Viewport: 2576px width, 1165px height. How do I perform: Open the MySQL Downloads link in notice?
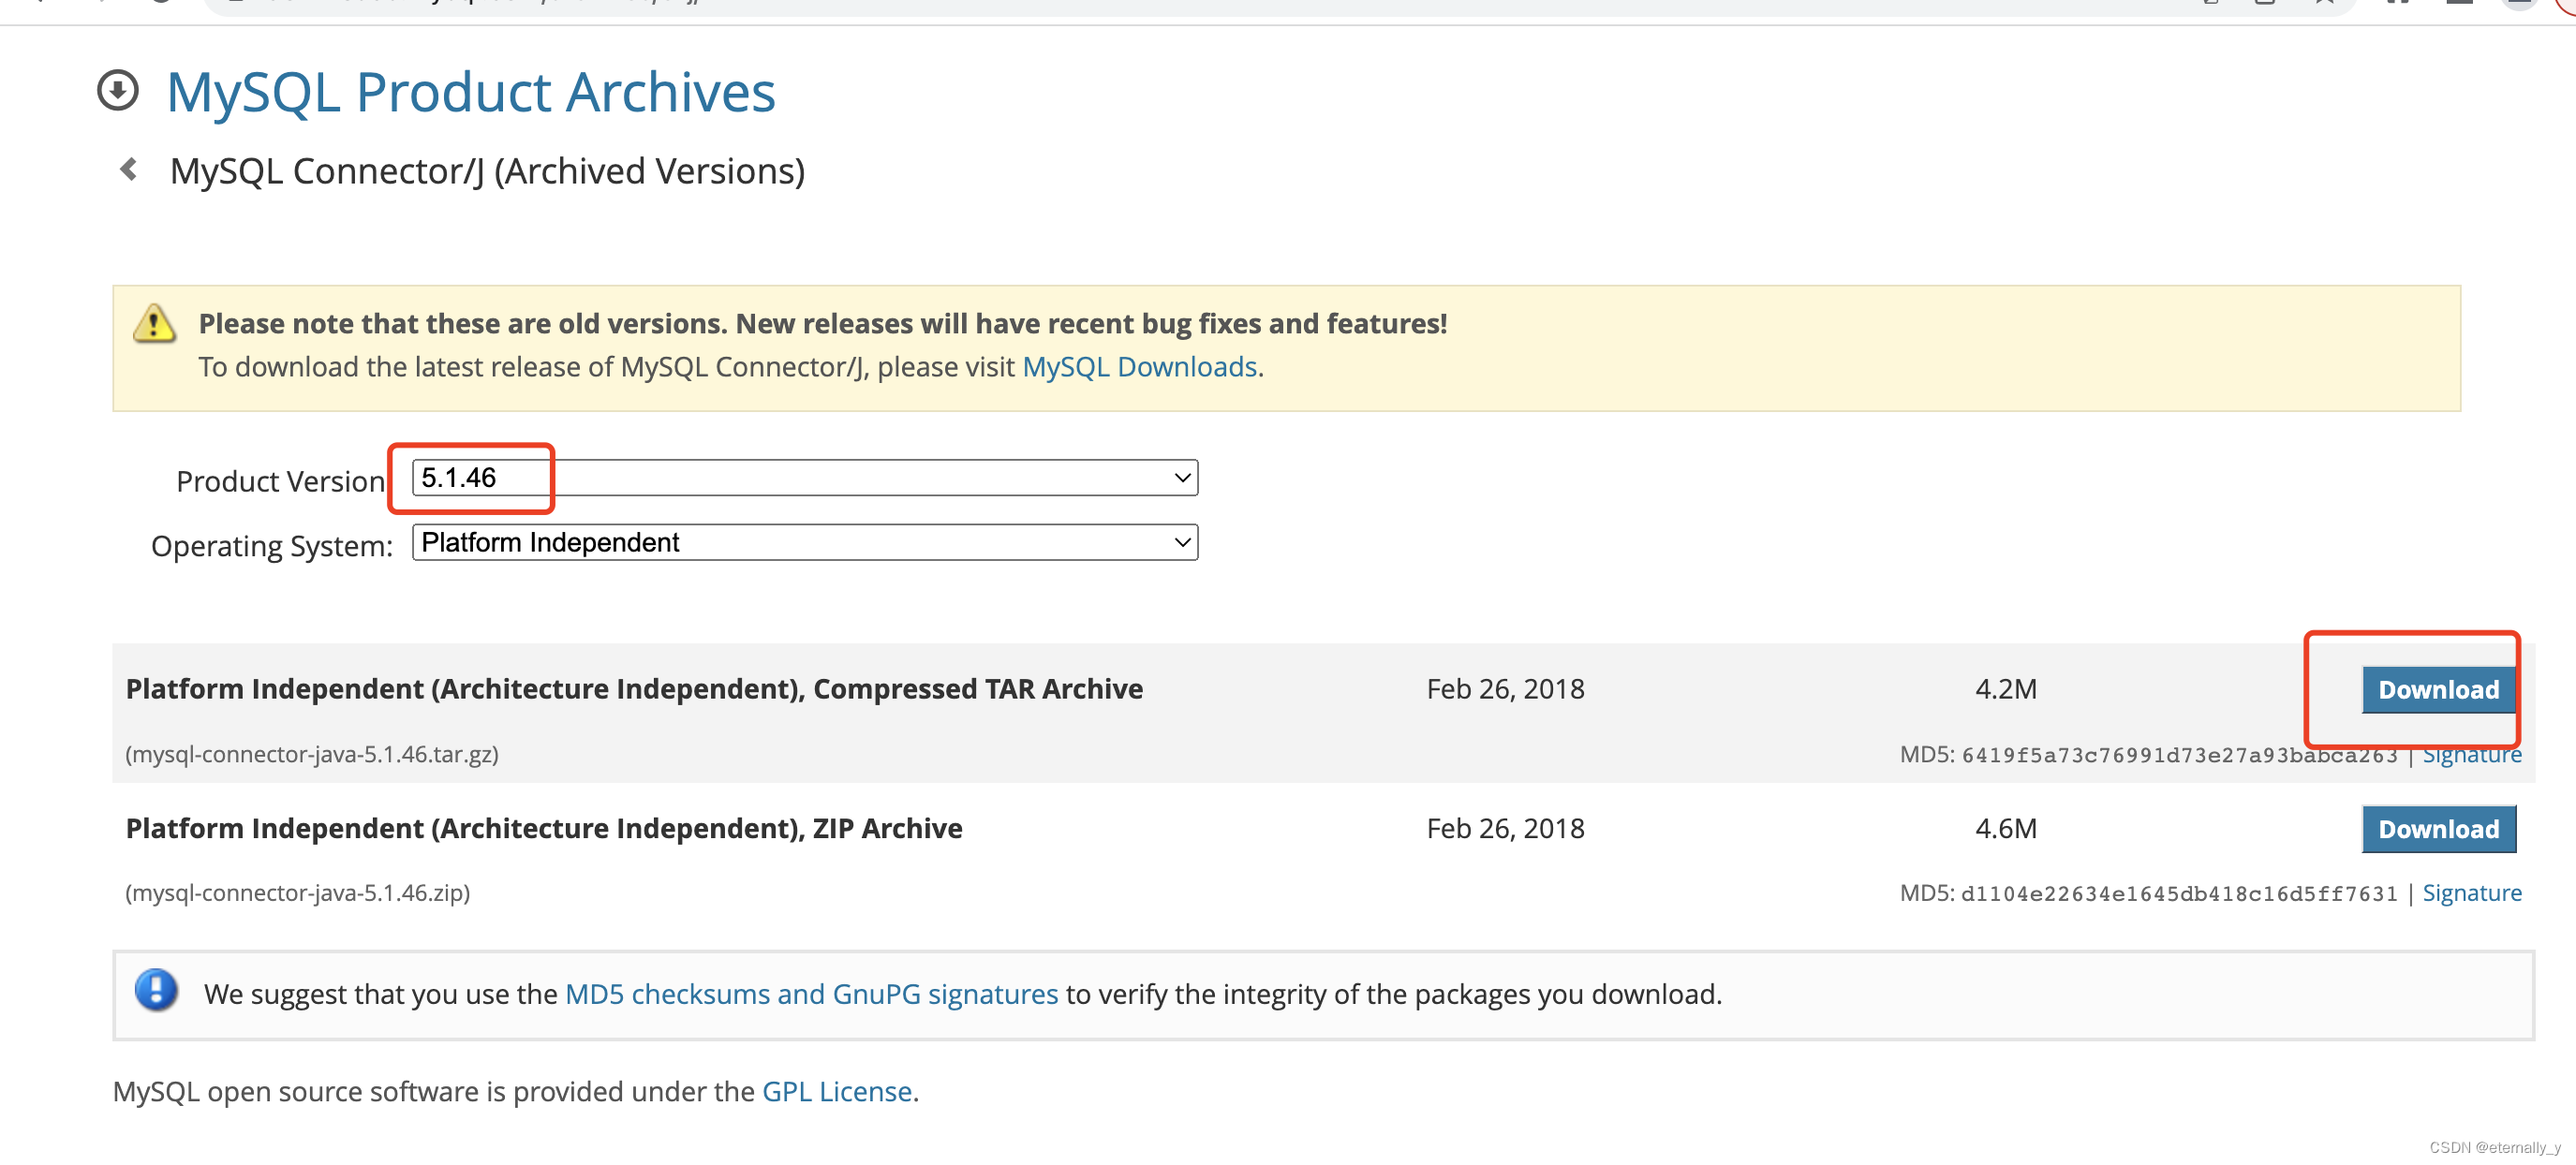[1139, 367]
